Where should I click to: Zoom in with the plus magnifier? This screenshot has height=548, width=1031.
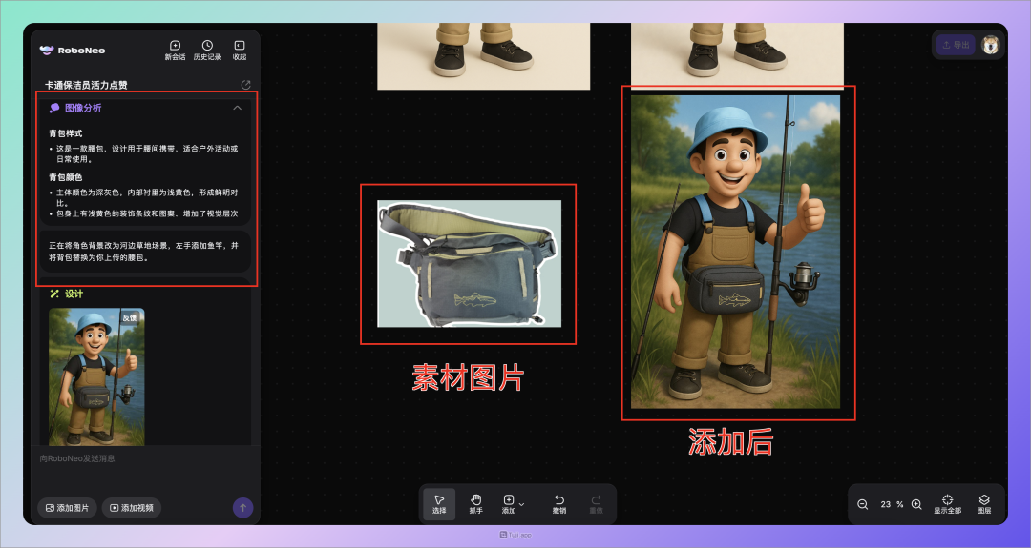916,504
